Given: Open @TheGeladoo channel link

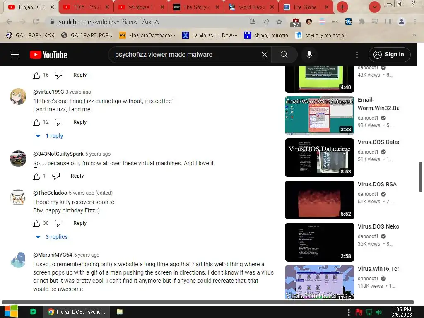Looking at the screenshot, I should (x=50, y=193).
